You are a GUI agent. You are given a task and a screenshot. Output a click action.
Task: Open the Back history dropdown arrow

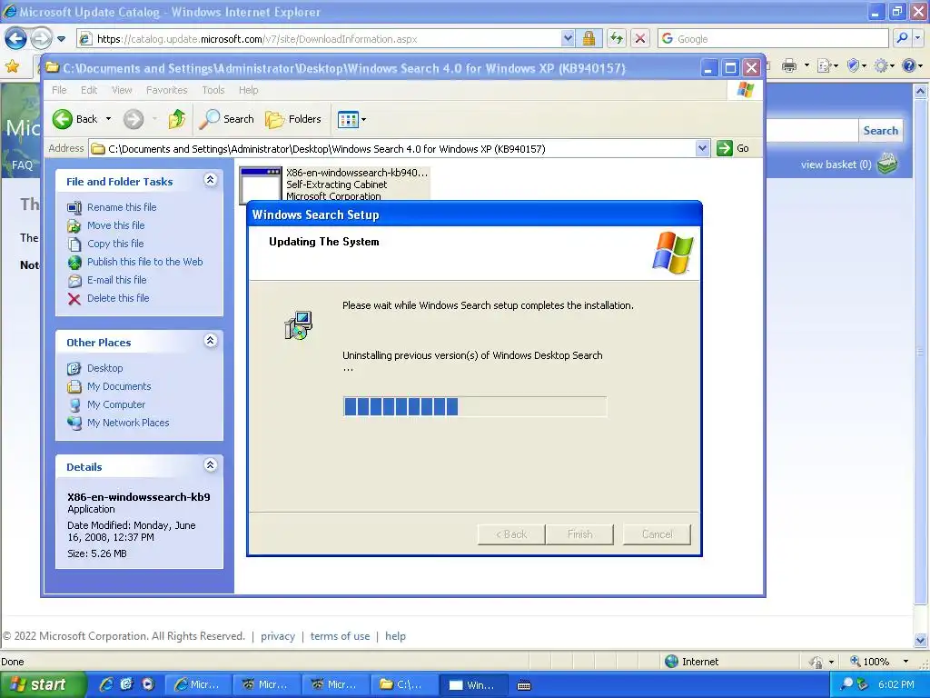[109, 119]
